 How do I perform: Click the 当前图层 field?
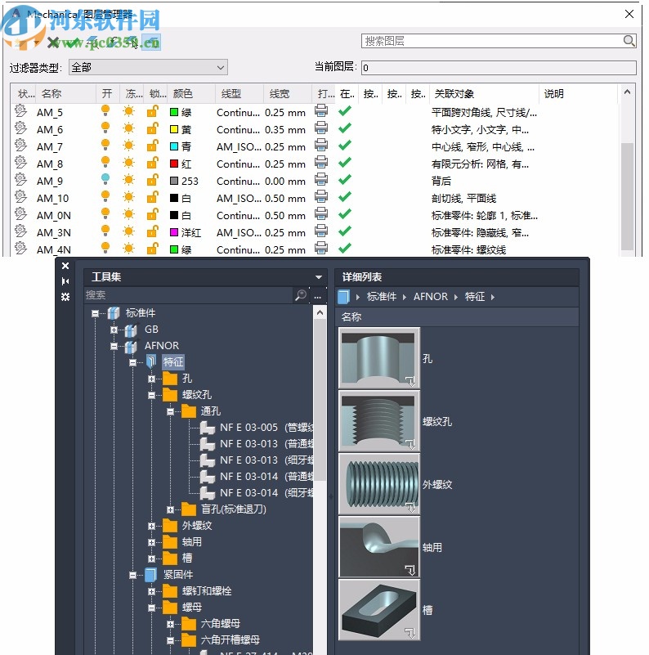click(x=499, y=68)
